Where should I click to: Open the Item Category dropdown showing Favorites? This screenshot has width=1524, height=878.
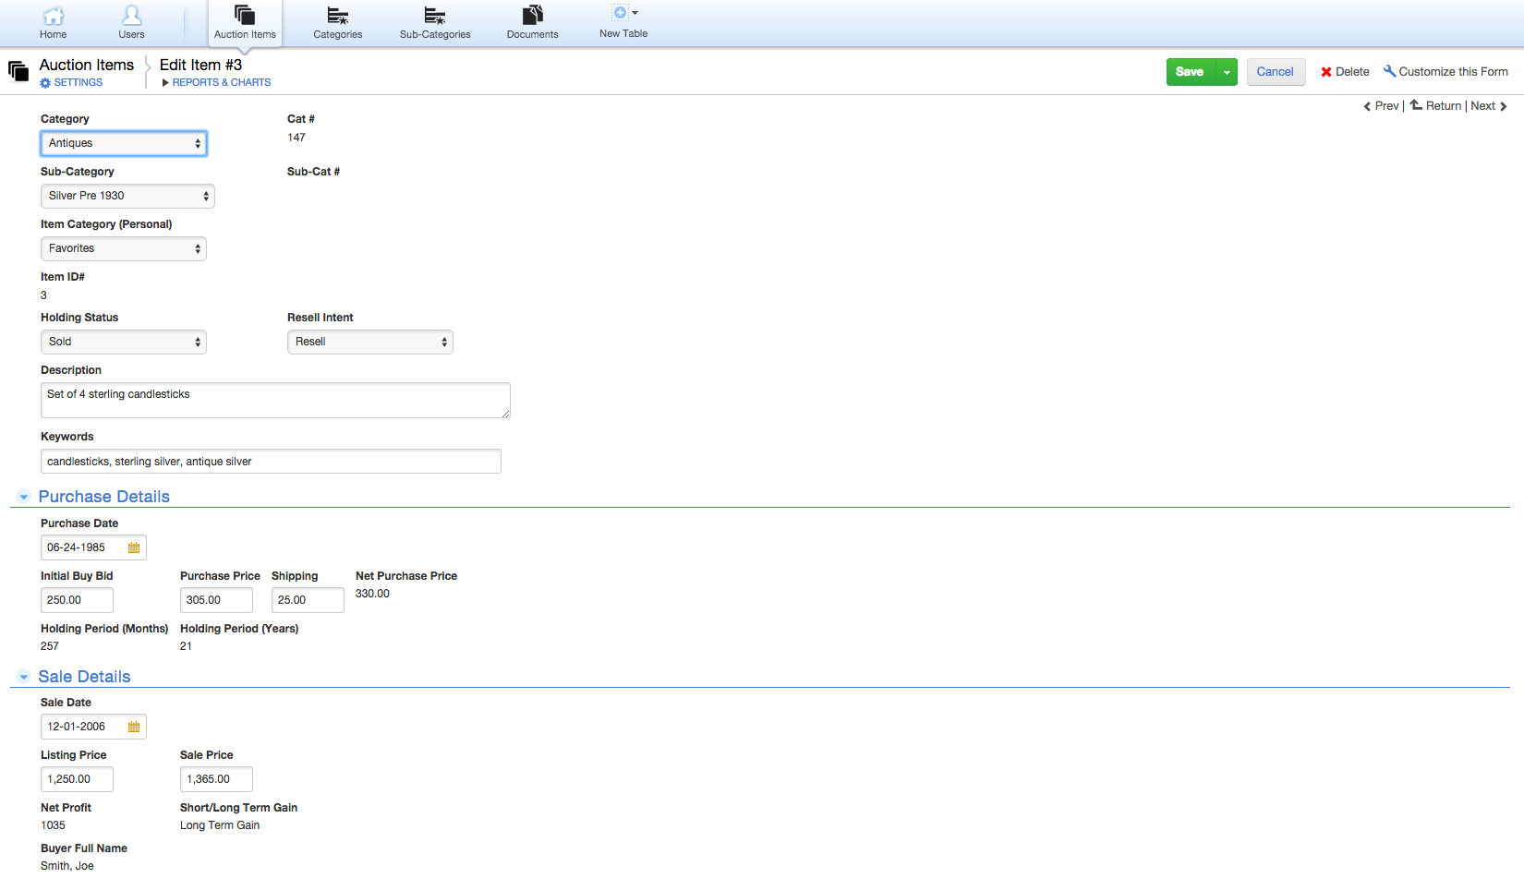pos(124,248)
